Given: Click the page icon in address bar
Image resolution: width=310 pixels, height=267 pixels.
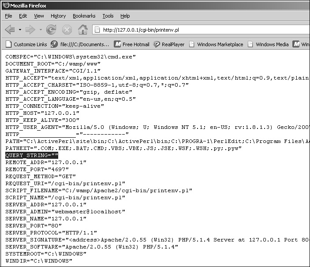Looking at the screenshot, I should (x=97, y=30).
